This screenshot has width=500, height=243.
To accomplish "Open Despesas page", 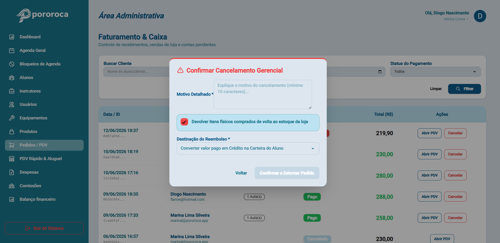I will point(44,172).
